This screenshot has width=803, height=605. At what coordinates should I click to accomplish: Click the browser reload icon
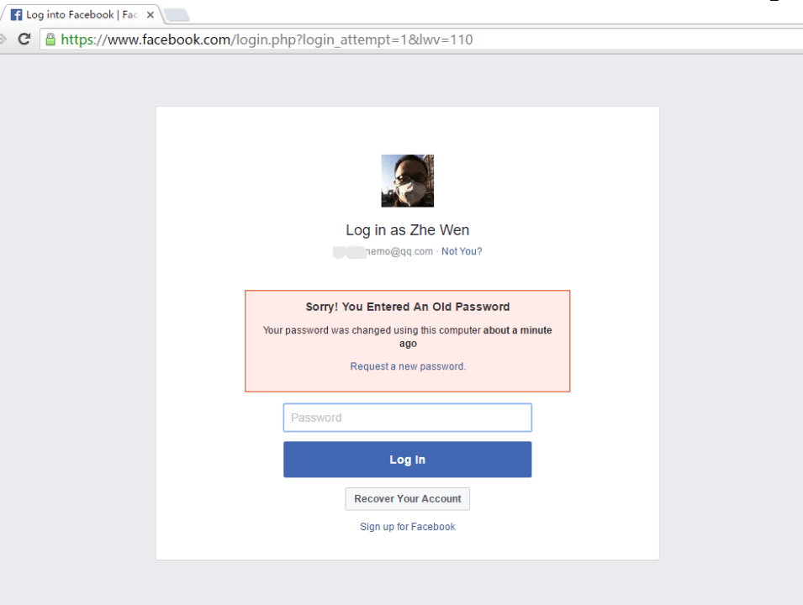click(24, 39)
